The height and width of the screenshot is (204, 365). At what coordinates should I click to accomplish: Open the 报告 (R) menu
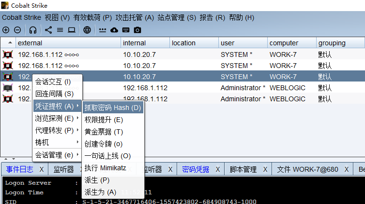pos(213,18)
